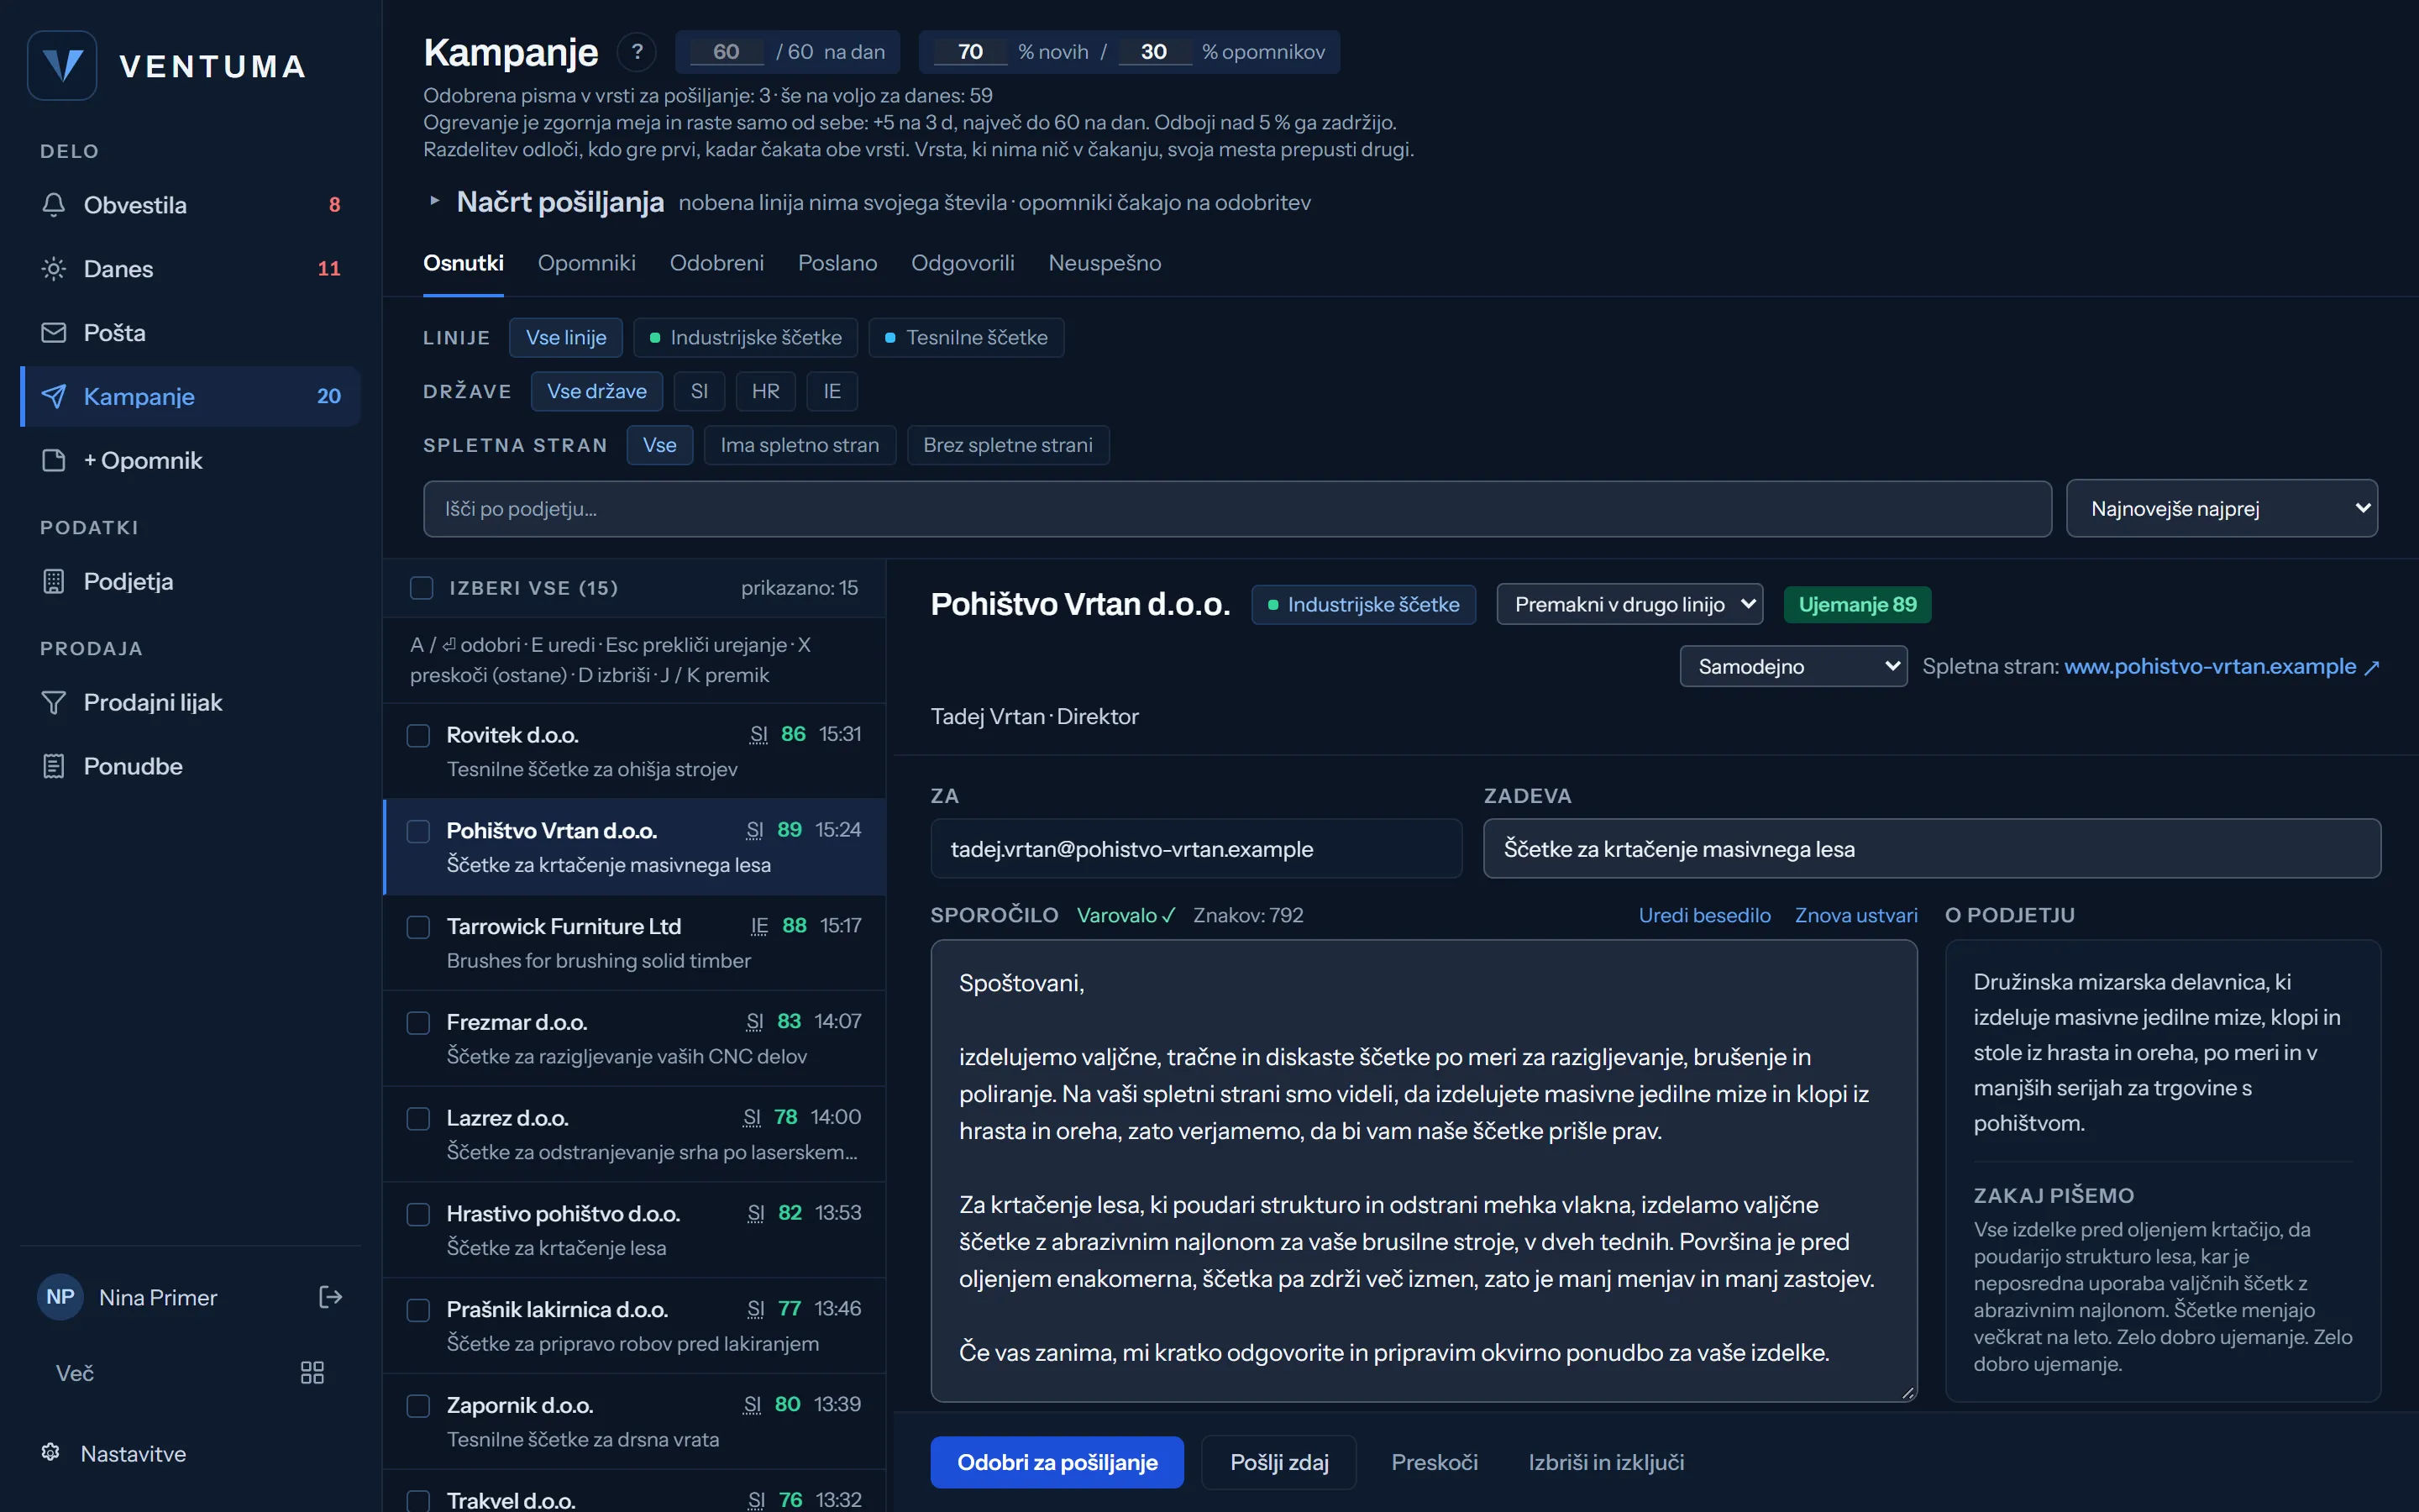Toggle the Izberi vse checkbox

[x=422, y=588]
